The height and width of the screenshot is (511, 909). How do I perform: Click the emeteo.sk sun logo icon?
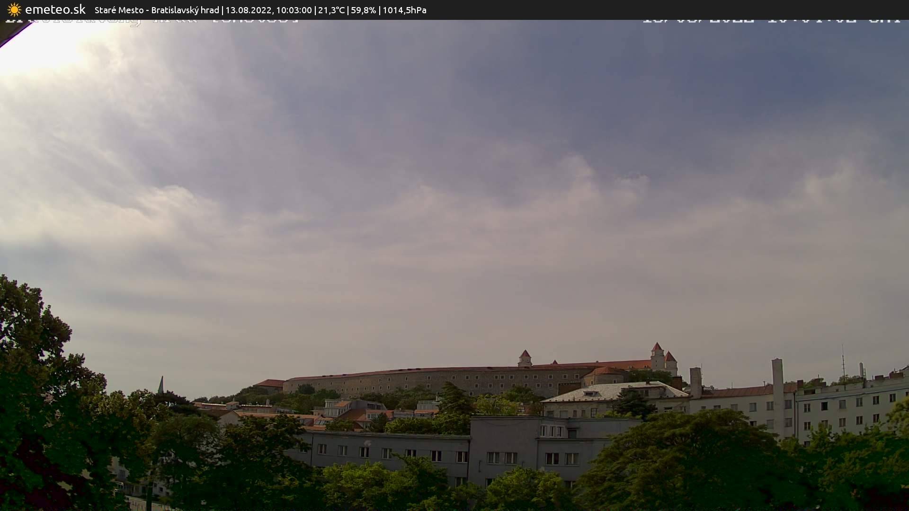[x=14, y=9]
